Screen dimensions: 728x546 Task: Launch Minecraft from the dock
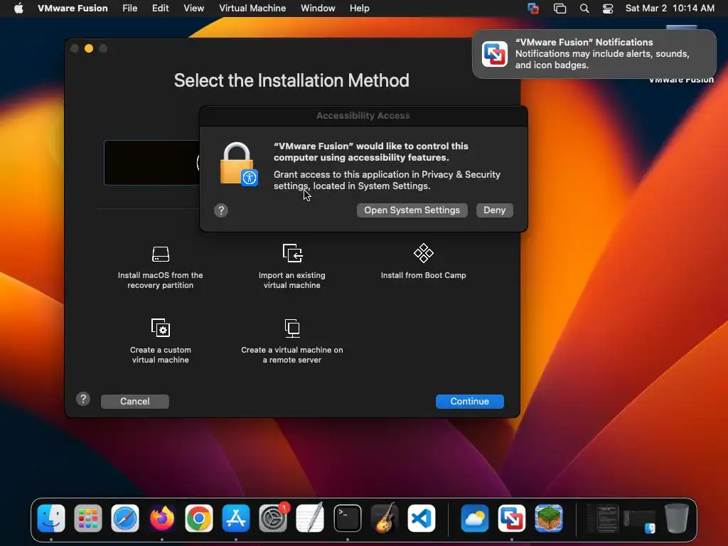[549, 518]
